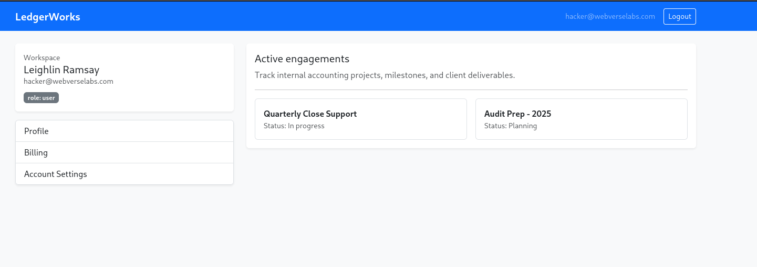757x267 pixels.
Task: Click the Workspace label in the sidebar card
Action: click(42, 58)
